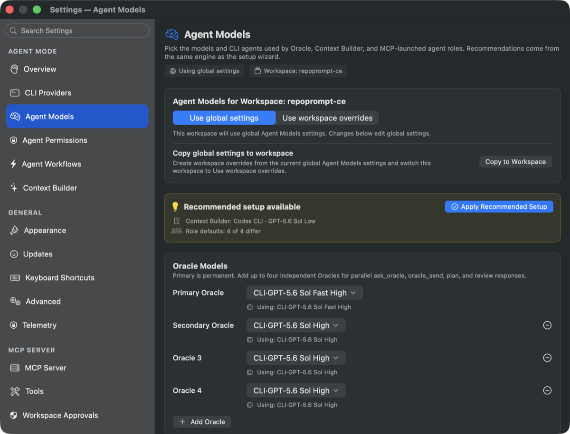Open the Primary Oracle model dropdown
This screenshot has width=570, height=434.
[304, 293]
